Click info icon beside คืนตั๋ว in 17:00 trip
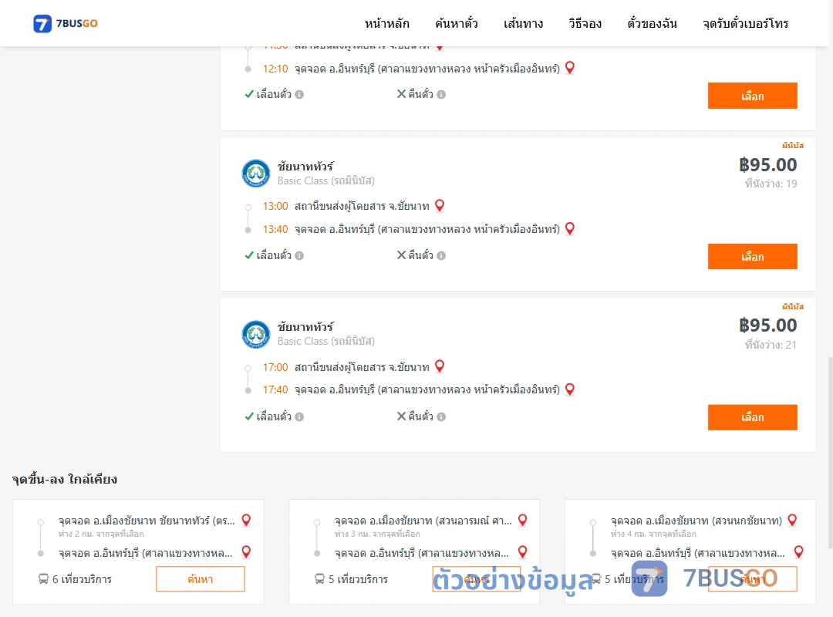Screen dimensions: 833x617 coord(441,416)
